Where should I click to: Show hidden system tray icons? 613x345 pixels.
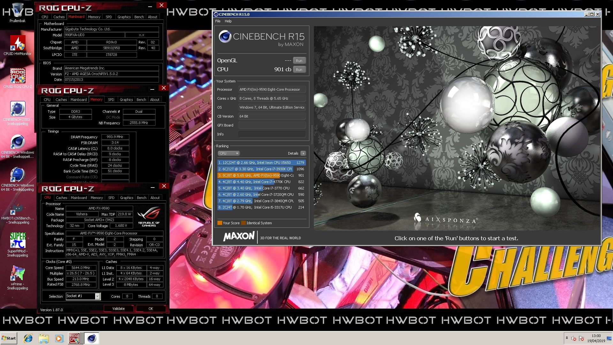tap(567, 338)
